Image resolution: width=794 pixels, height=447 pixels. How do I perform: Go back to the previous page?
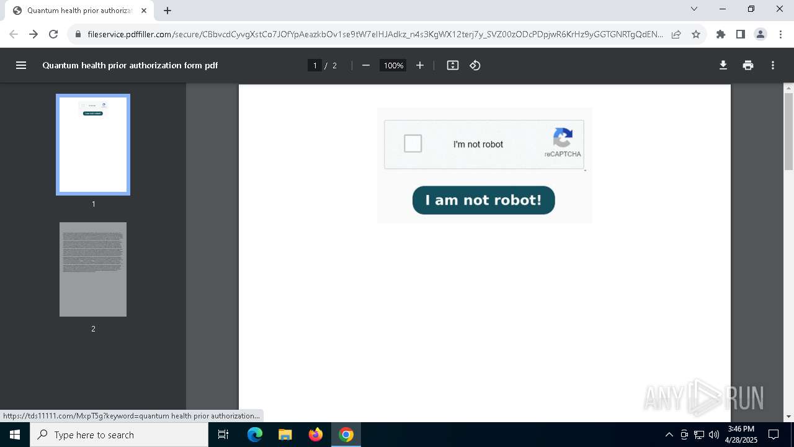14,34
